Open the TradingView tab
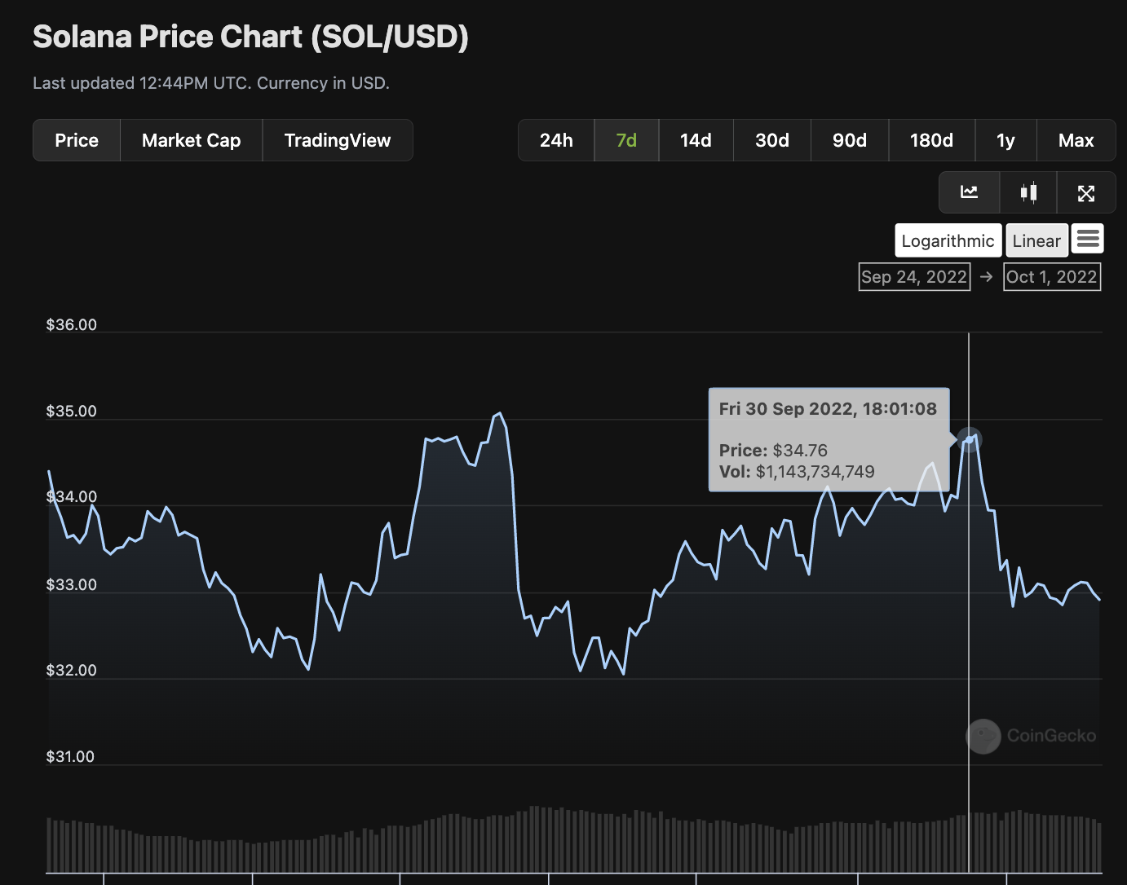 (x=338, y=140)
